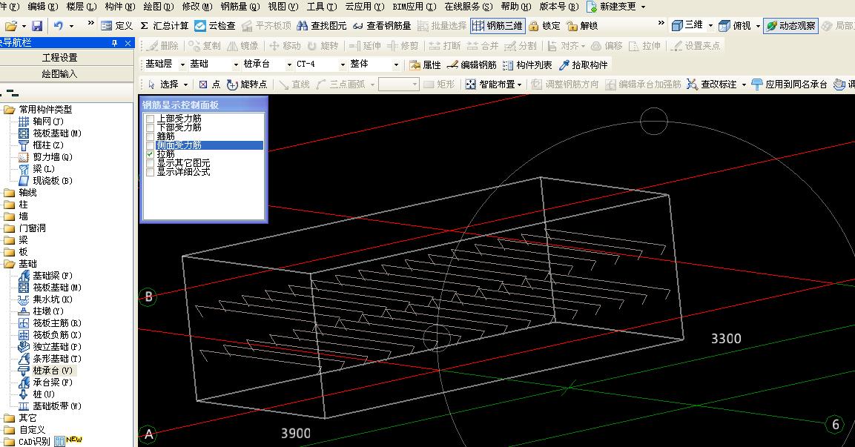
Task: Expand the 梁 folder in tree
Action: [x=10, y=240]
